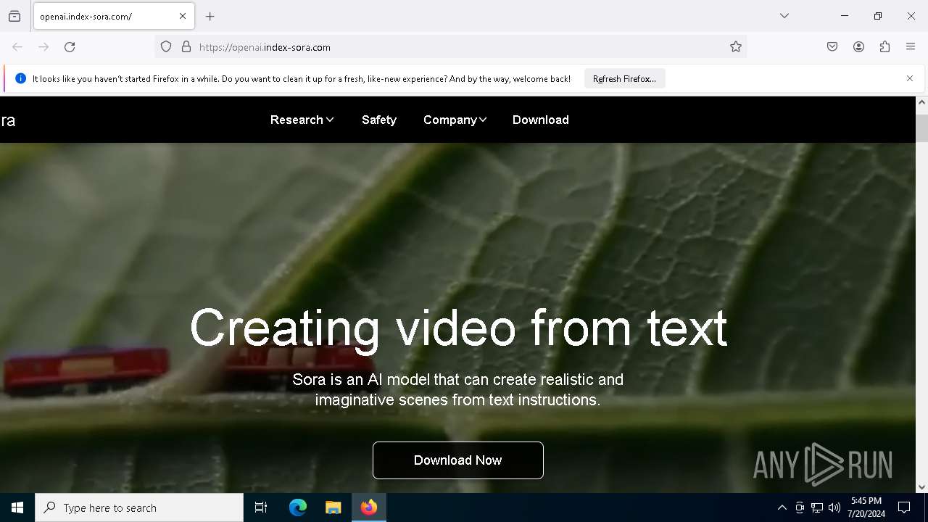Open the Download nav link
This screenshot has height=522, width=928.
click(x=541, y=120)
